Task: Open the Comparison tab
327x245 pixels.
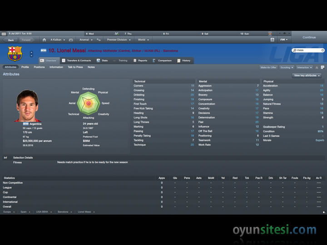Action: pos(162,61)
